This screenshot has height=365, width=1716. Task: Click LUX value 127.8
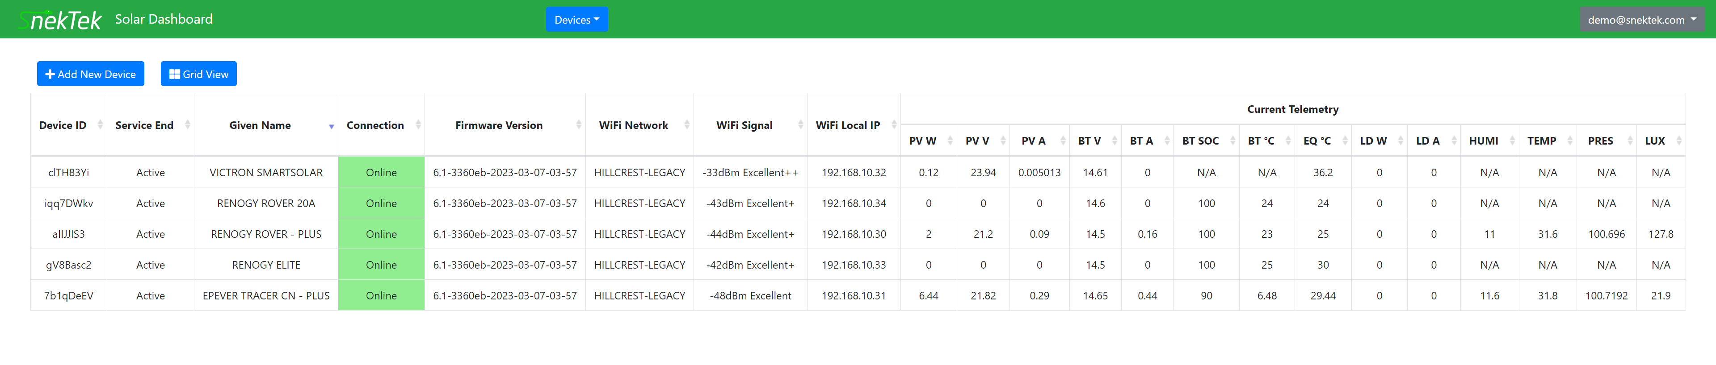(1661, 234)
